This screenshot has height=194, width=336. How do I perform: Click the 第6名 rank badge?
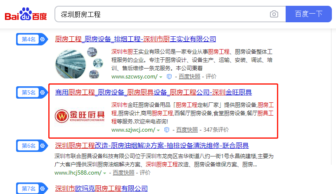click(x=32, y=146)
